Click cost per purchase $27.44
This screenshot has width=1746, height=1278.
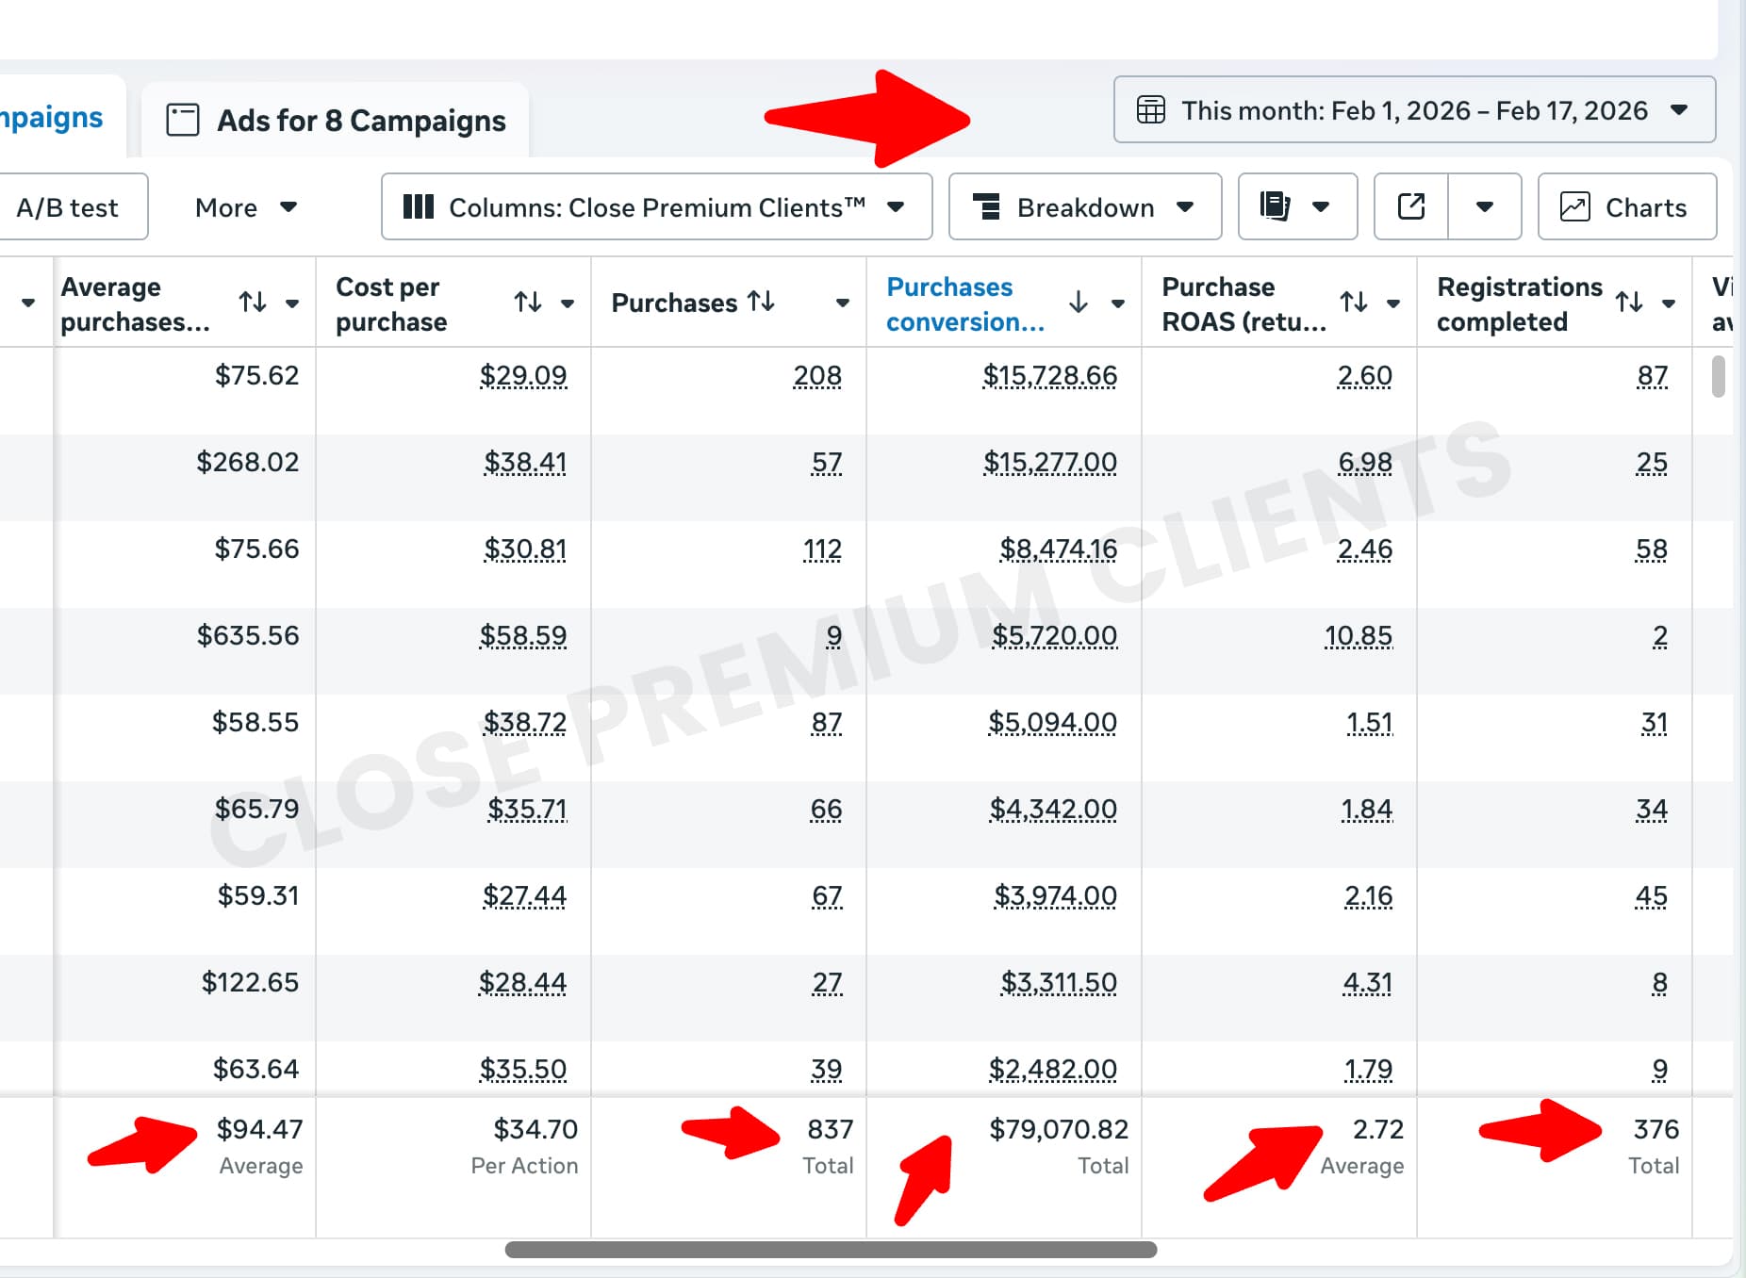525,896
